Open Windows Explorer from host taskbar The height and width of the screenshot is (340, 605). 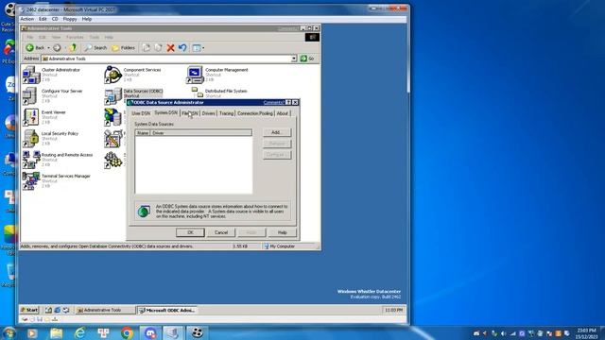click(57, 333)
